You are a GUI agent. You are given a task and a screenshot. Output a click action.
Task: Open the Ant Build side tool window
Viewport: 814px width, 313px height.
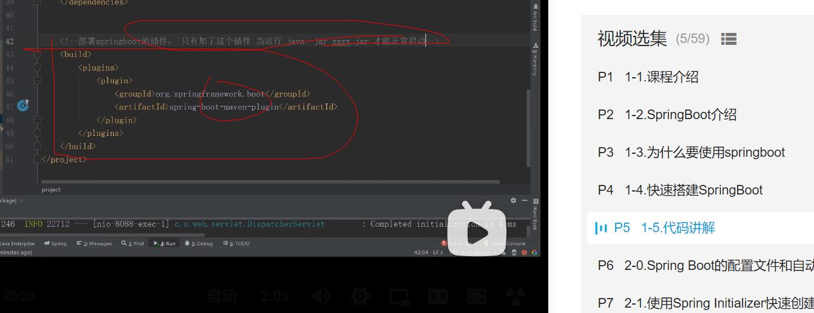pyautogui.click(x=535, y=17)
